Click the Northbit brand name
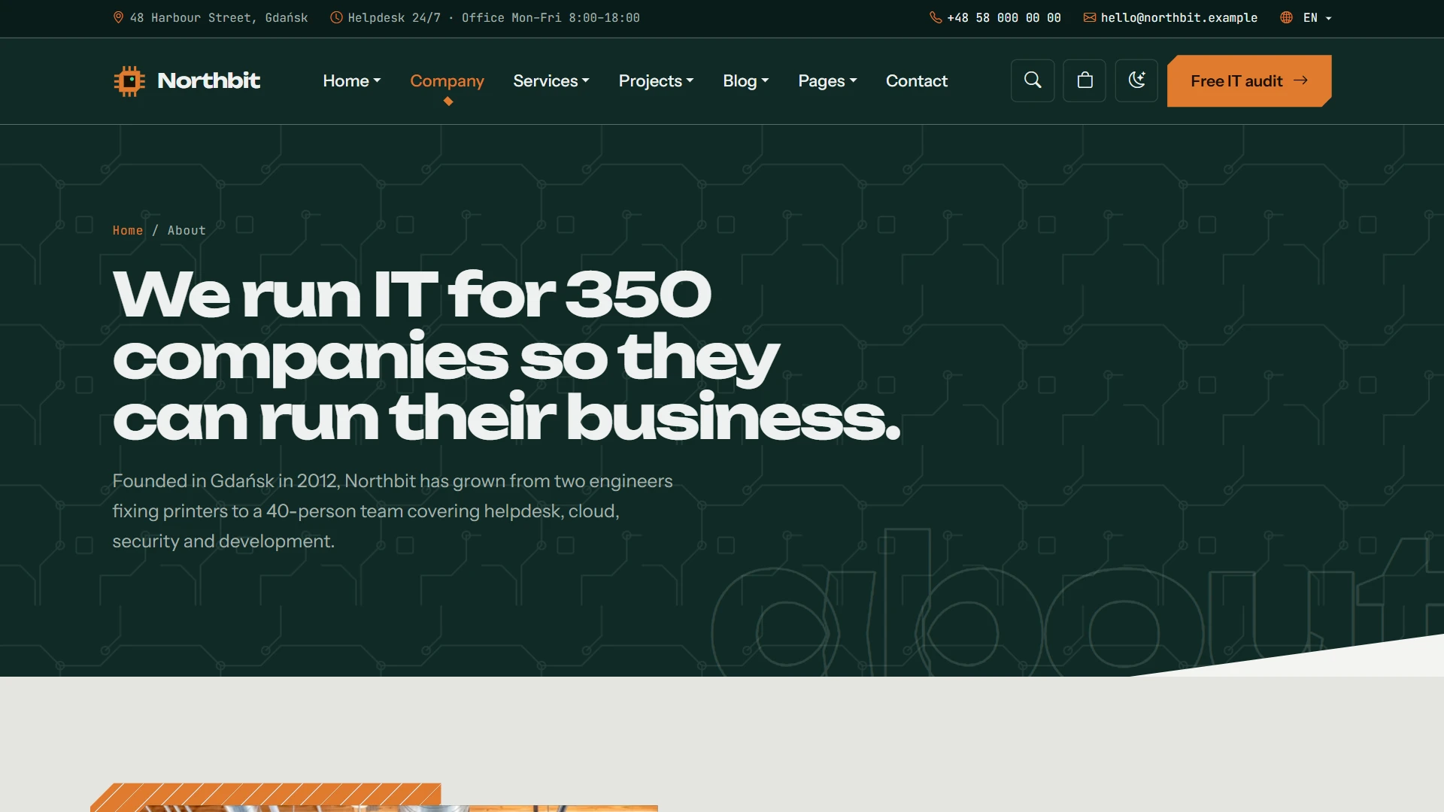 208,80
